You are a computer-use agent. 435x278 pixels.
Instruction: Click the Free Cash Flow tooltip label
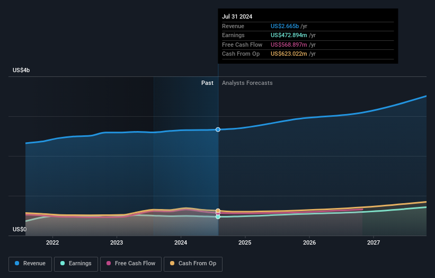[242, 45]
